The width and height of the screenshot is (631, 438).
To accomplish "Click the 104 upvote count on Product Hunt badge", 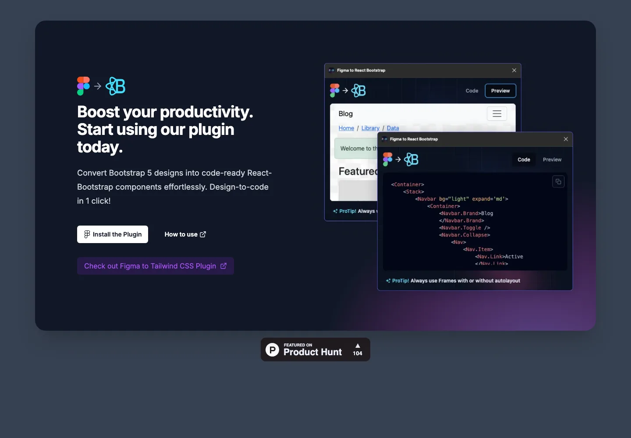I will [x=358, y=353].
